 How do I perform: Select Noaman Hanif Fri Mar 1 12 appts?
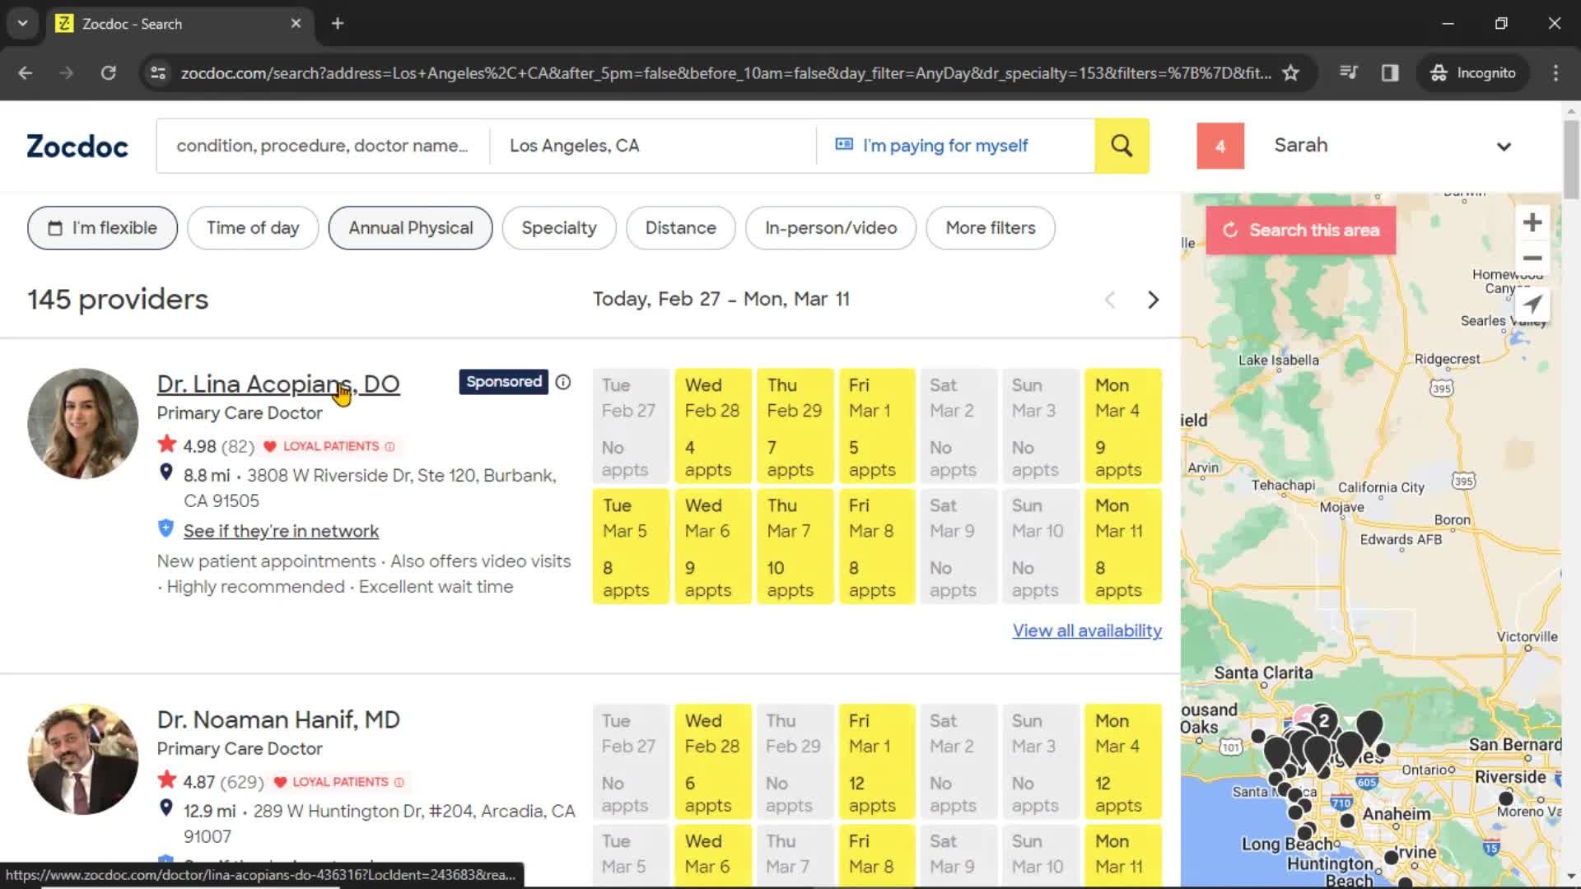click(877, 761)
